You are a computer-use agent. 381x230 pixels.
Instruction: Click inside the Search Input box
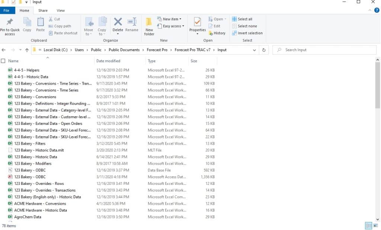coord(324,50)
